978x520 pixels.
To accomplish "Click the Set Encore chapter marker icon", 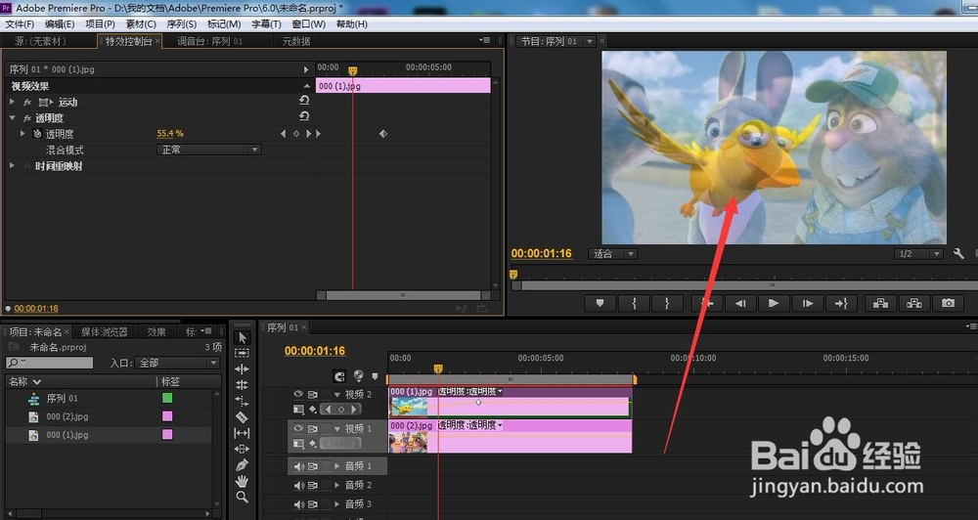I will click(358, 375).
